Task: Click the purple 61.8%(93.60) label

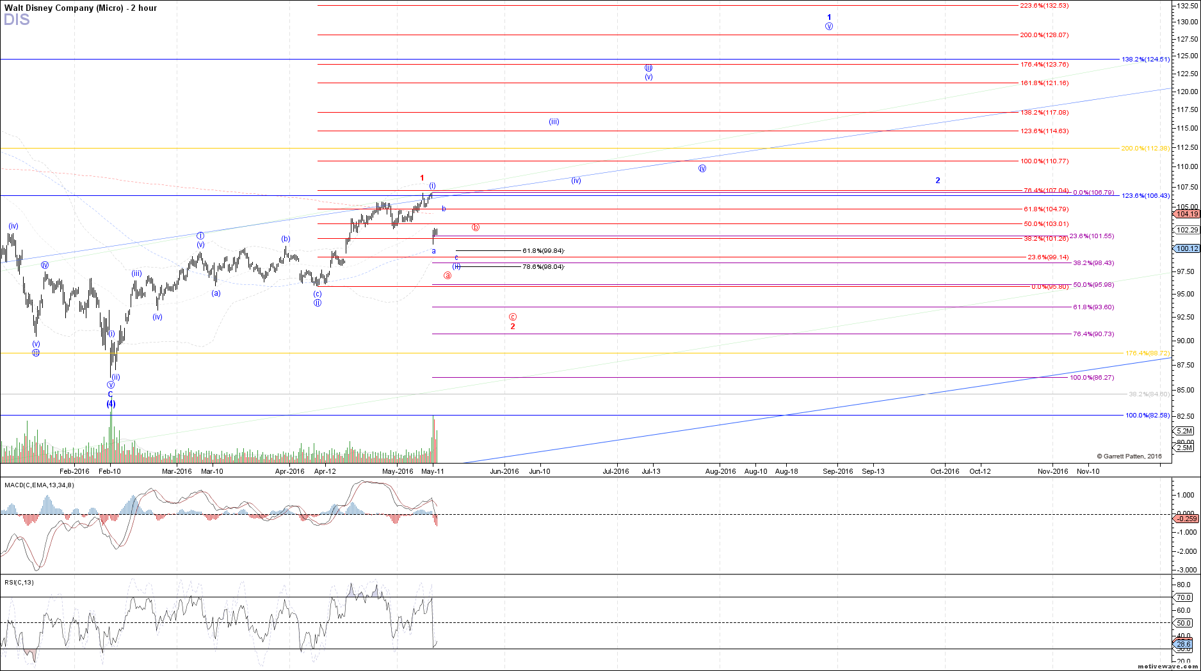Action: (1093, 307)
